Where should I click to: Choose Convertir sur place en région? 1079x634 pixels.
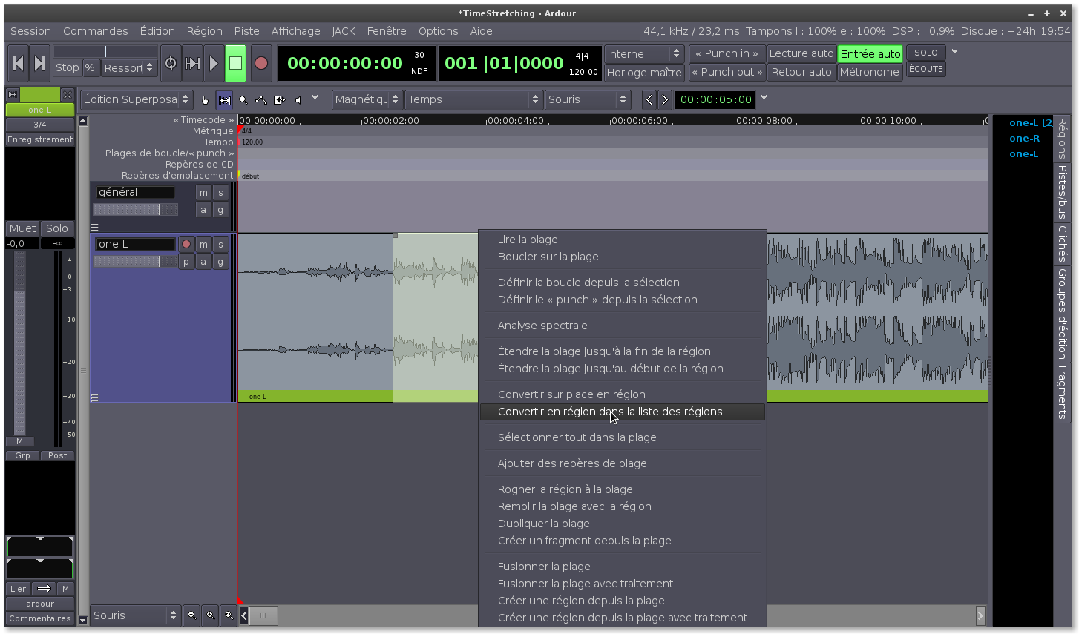[571, 394]
